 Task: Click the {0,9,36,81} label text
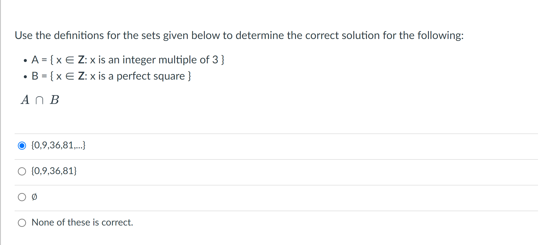click(x=54, y=171)
